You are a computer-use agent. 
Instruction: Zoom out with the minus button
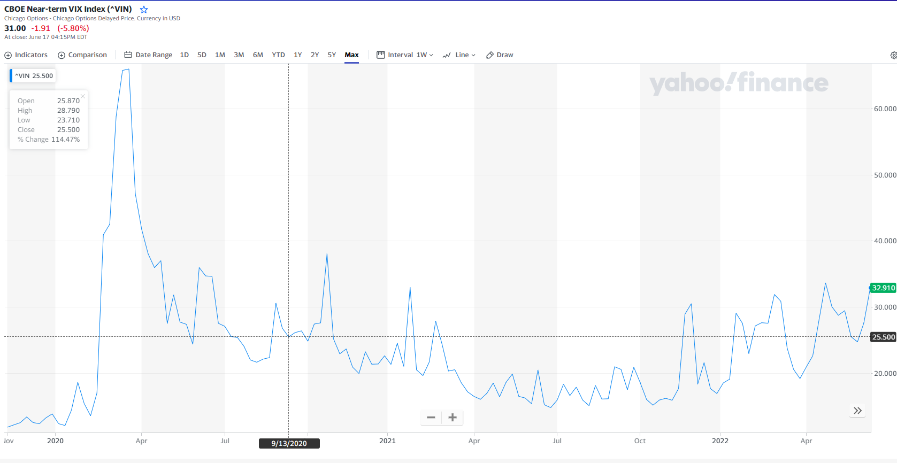431,418
